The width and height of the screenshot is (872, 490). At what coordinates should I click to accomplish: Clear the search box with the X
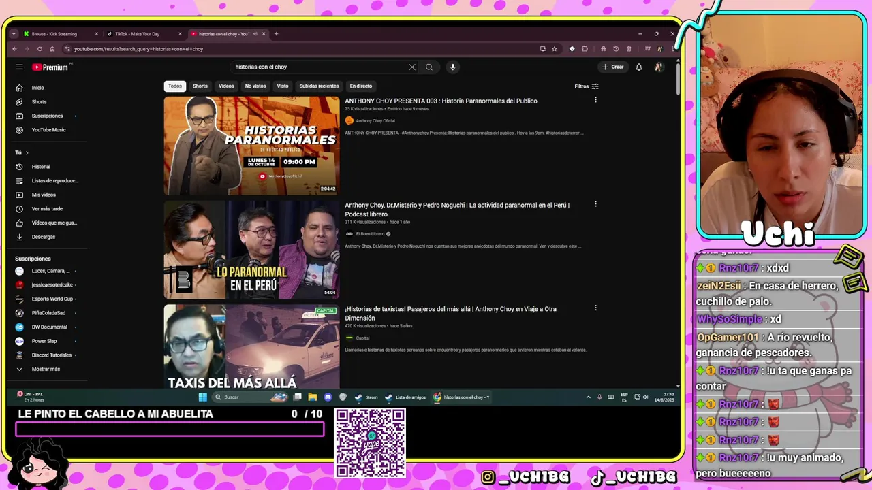tap(412, 67)
